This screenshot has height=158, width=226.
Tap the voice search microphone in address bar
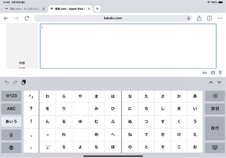[x=188, y=18]
